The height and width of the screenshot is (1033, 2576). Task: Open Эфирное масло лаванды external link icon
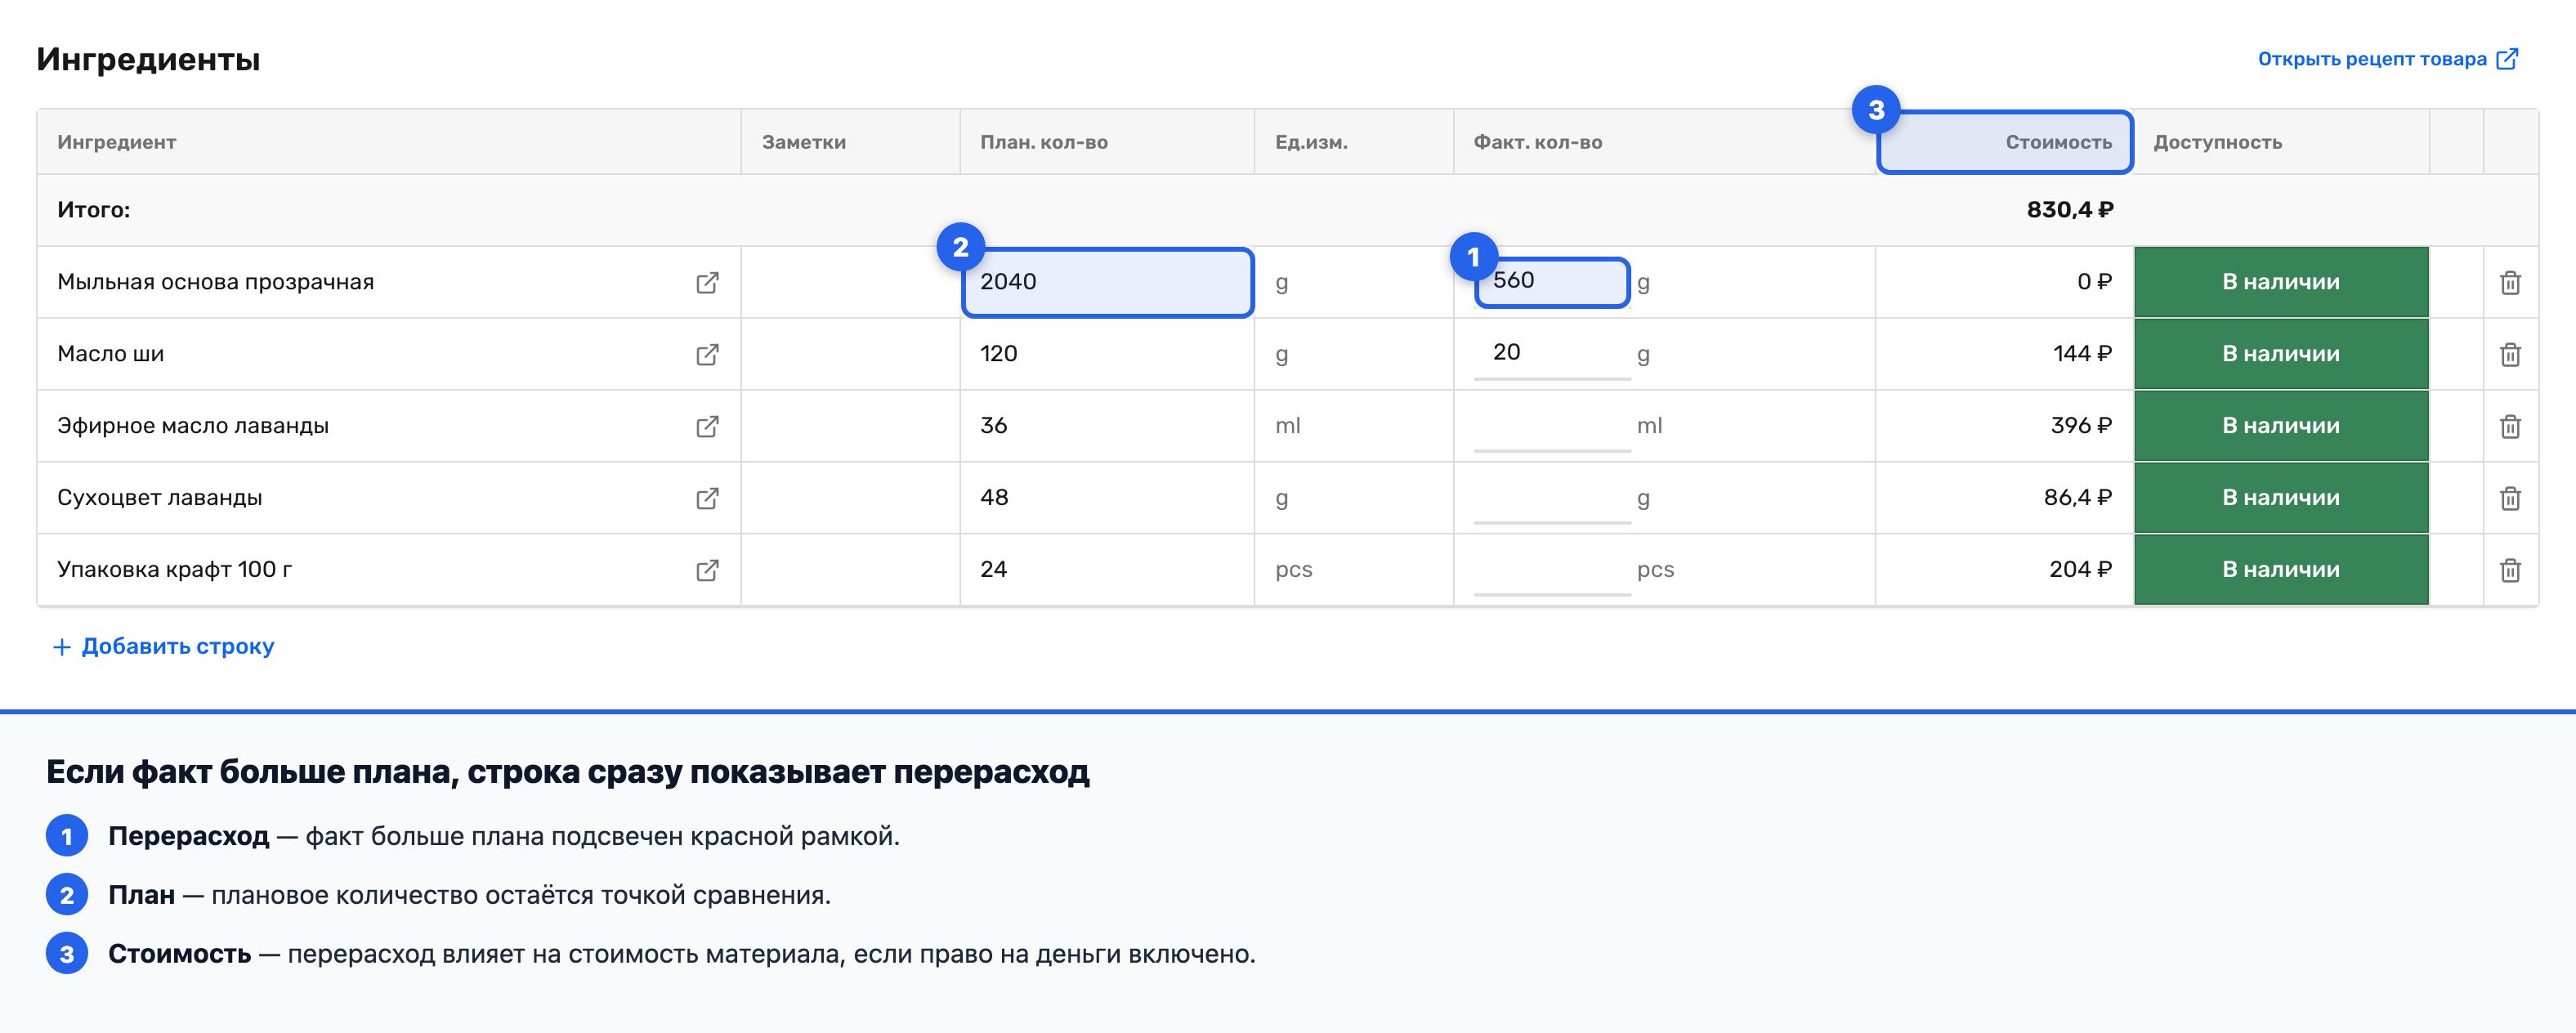click(707, 427)
